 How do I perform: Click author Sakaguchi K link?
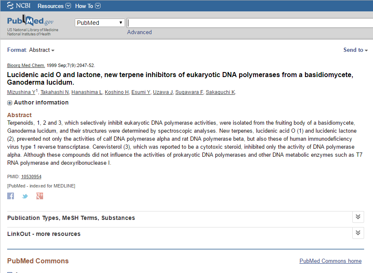220,92
